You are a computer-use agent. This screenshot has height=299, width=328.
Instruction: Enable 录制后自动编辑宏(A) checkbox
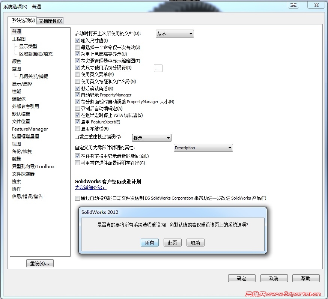77,108
